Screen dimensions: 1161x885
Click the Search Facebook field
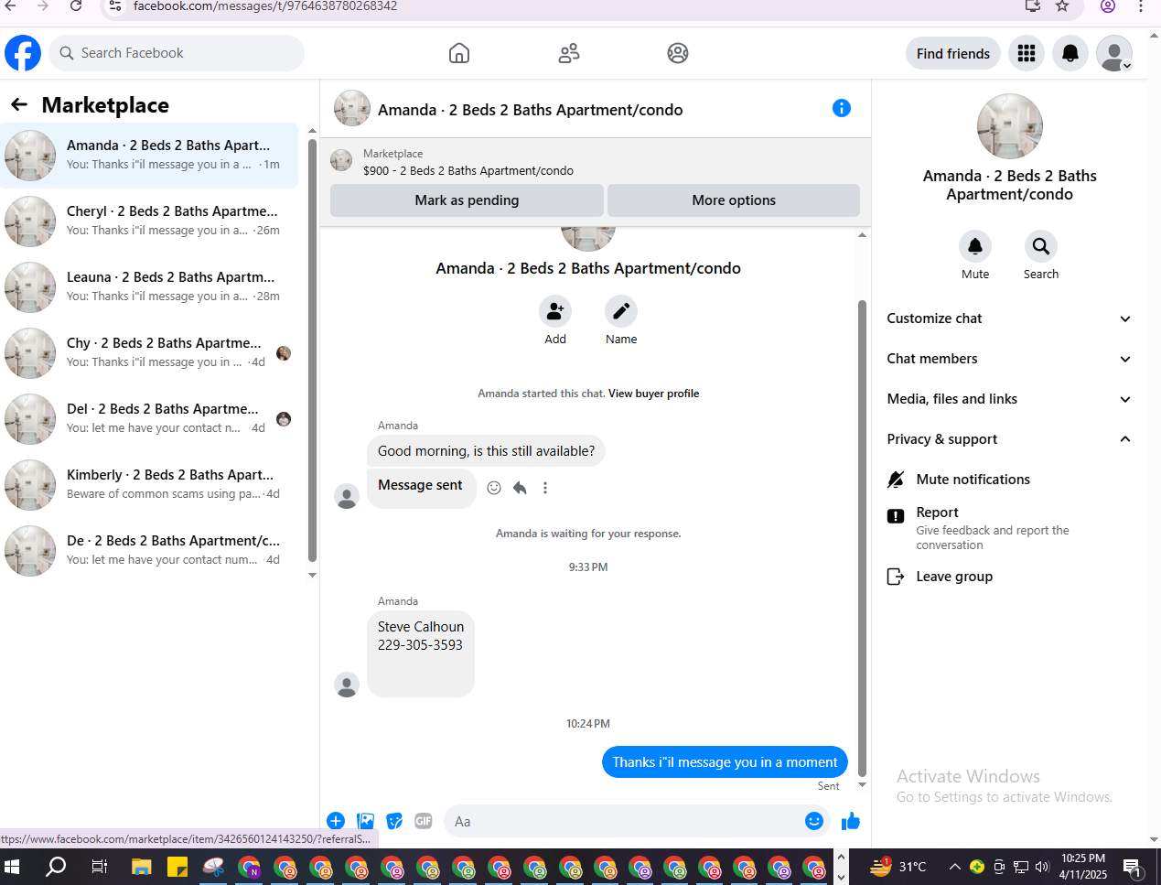coord(177,53)
